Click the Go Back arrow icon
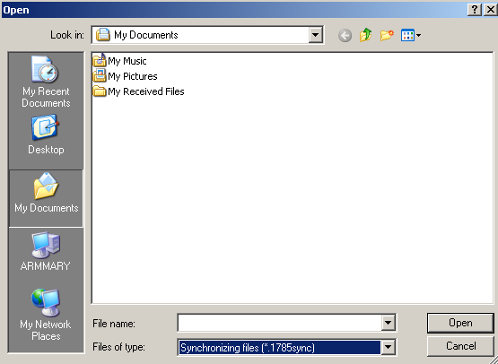This screenshot has height=364, width=498. point(345,35)
